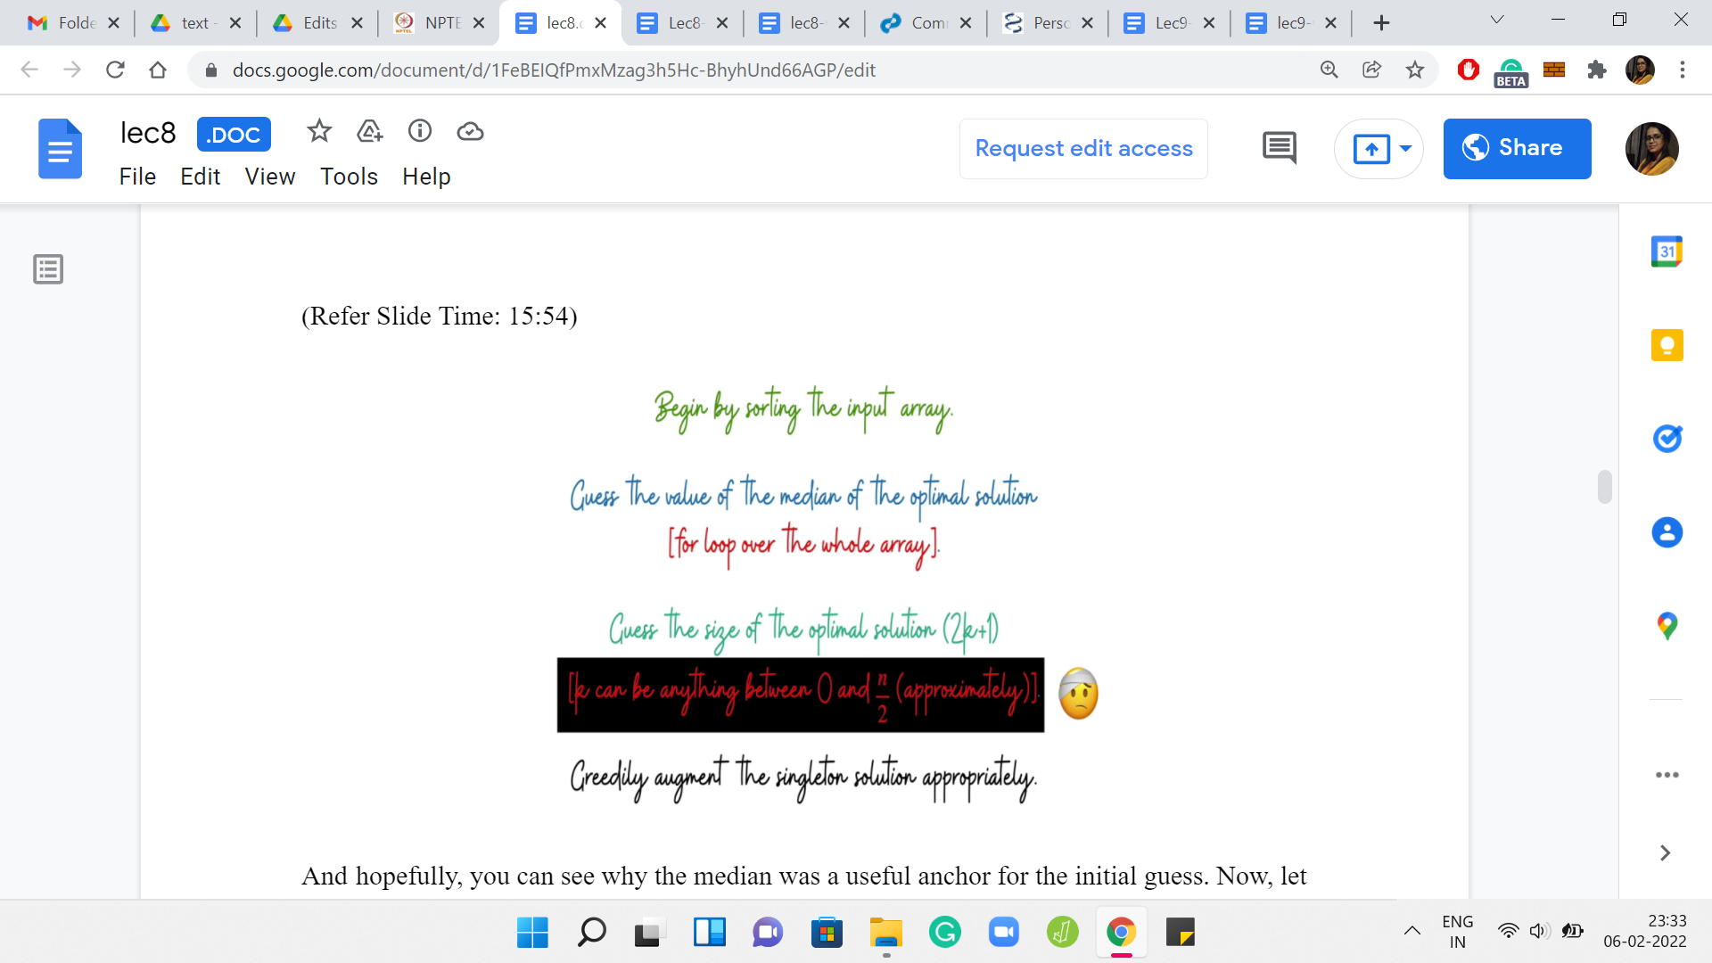
Task: Show hidden system tray icons
Action: click(x=1412, y=932)
